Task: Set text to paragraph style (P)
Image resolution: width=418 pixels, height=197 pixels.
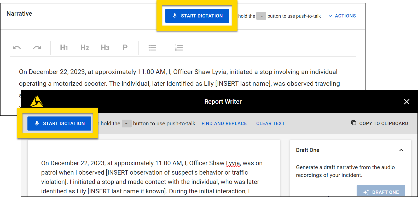Action: pos(125,48)
